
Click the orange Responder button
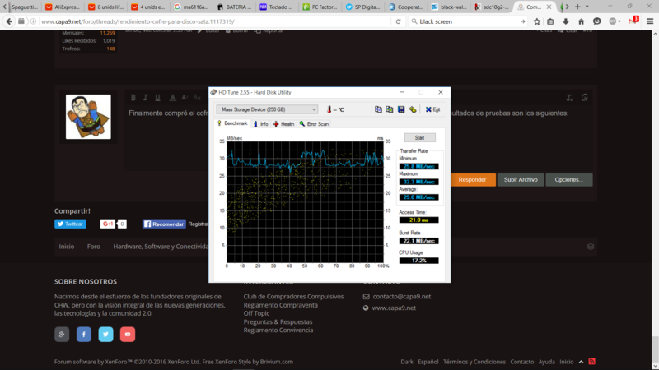[472, 179]
